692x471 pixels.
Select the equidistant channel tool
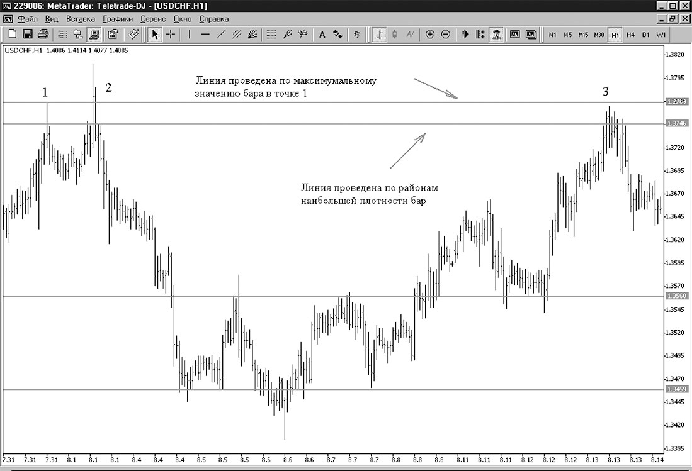[237, 34]
